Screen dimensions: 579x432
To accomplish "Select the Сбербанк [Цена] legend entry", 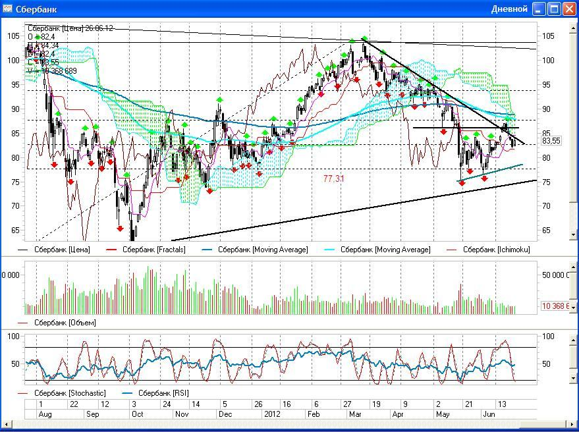I will pyautogui.click(x=54, y=250).
